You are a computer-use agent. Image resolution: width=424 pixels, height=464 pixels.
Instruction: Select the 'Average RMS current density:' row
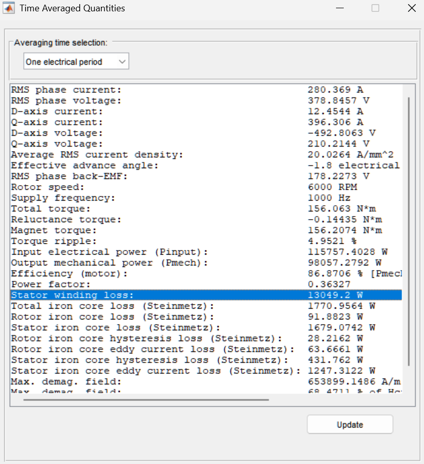click(206, 154)
